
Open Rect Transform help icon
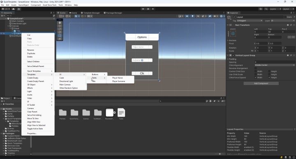288,25
